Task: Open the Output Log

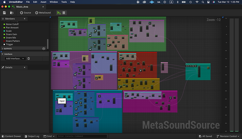Action: pyautogui.click(x=32, y=136)
